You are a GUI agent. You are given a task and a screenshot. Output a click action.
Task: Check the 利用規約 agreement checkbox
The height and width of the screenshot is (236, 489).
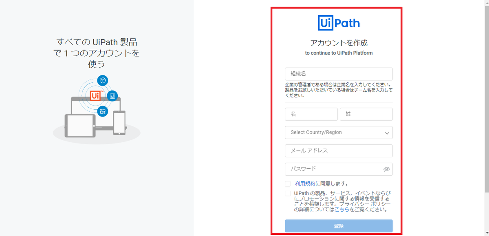(288, 183)
